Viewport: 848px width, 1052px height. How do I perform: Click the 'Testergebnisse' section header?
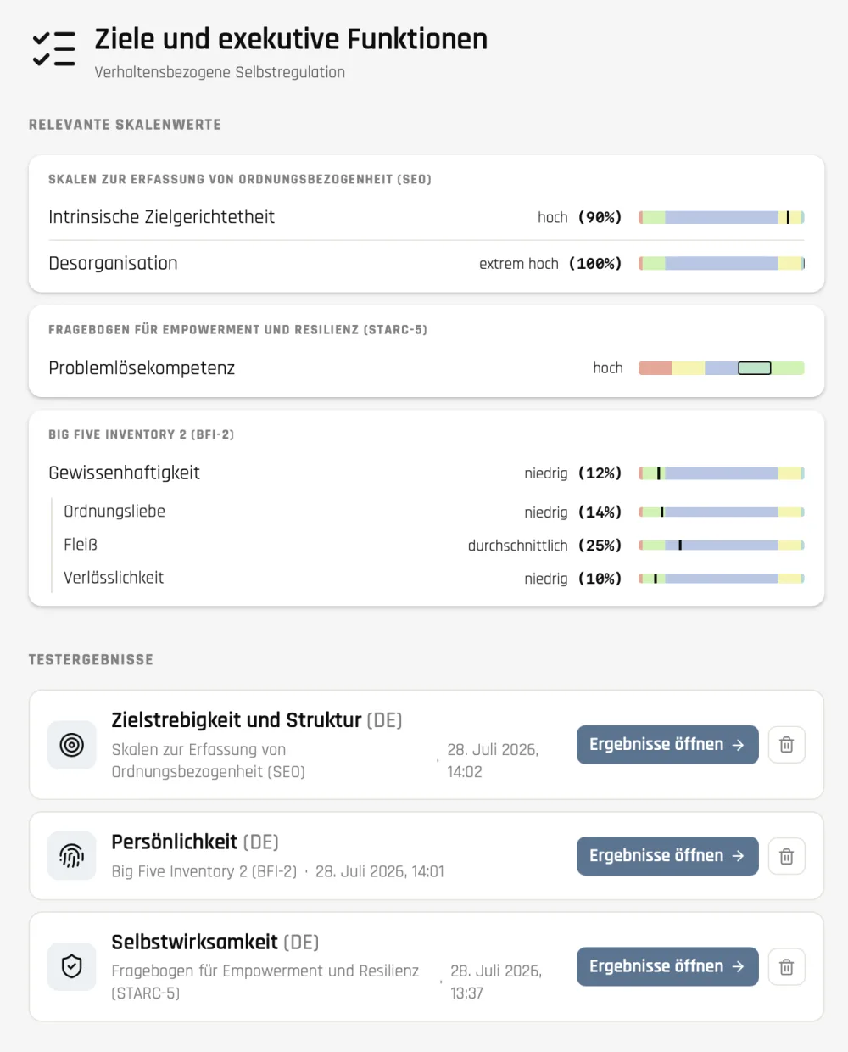point(91,660)
